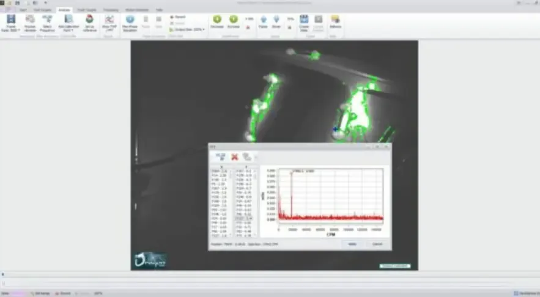
Task: Click red X delete icon in FFT dialog
Action: [234, 157]
